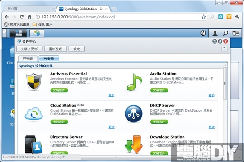Click the package list scroll up arrow
Screen dimensions: 244x162
tap(225, 65)
